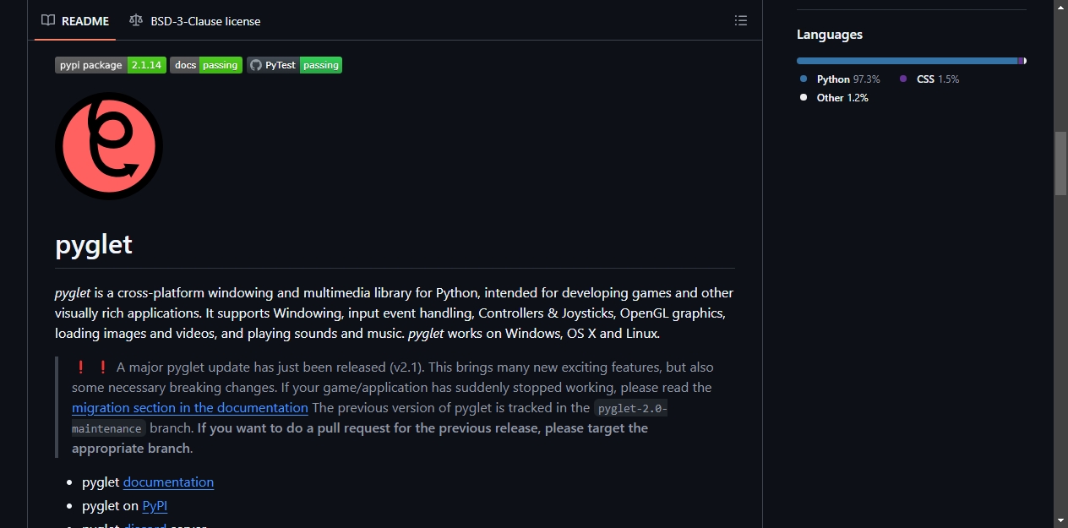Click the scrollbar down arrow
The width and height of the screenshot is (1068, 528).
click(1060, 520)
